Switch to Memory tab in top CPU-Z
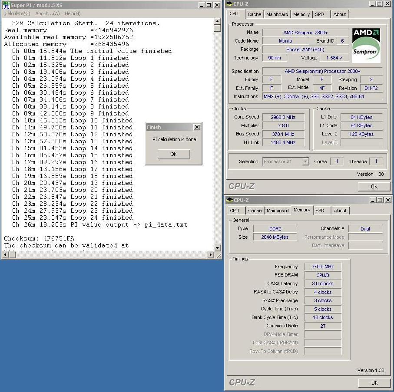Screen dimensions: 394x392 tap(301, 14)
